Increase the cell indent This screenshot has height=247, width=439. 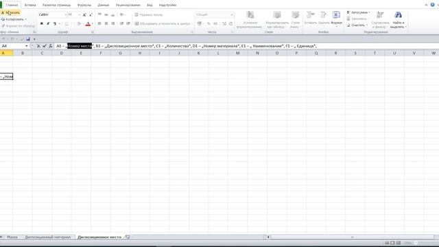(128, 23)
